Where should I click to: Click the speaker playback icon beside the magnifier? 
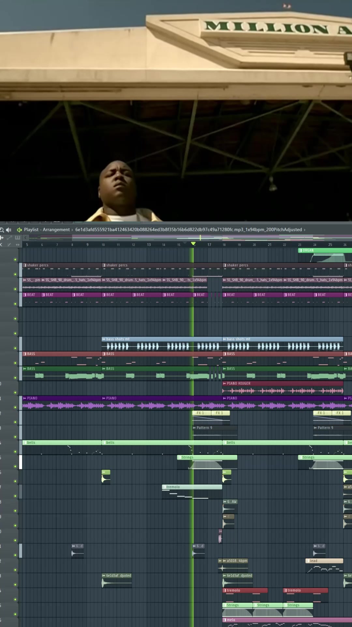[9, 230]
